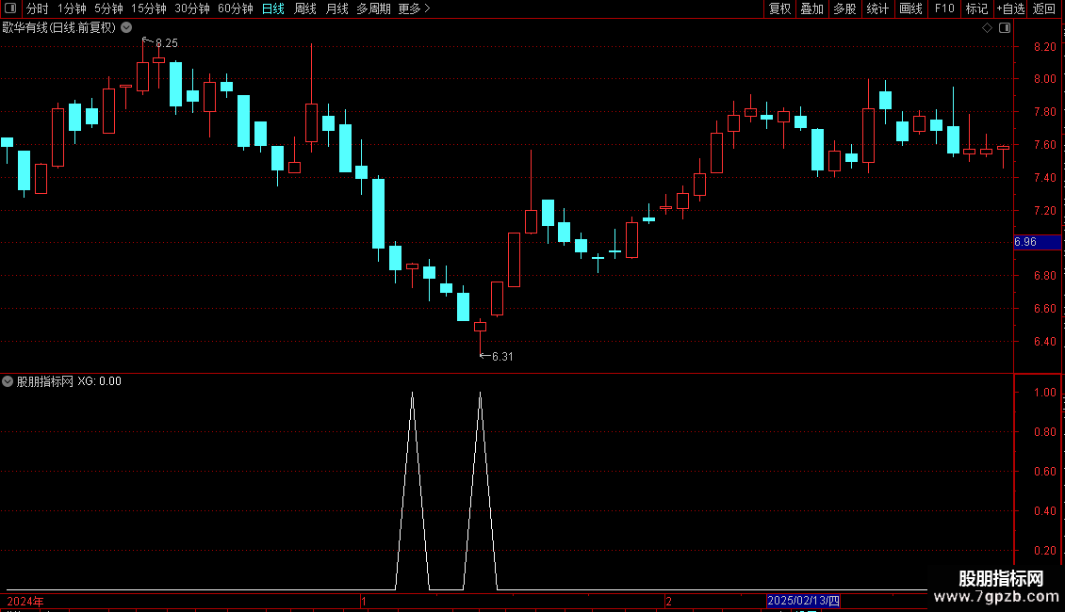Click the 2024年 label on time axis
Viewport: 1065px width, 612px height.
coord(25,601)
